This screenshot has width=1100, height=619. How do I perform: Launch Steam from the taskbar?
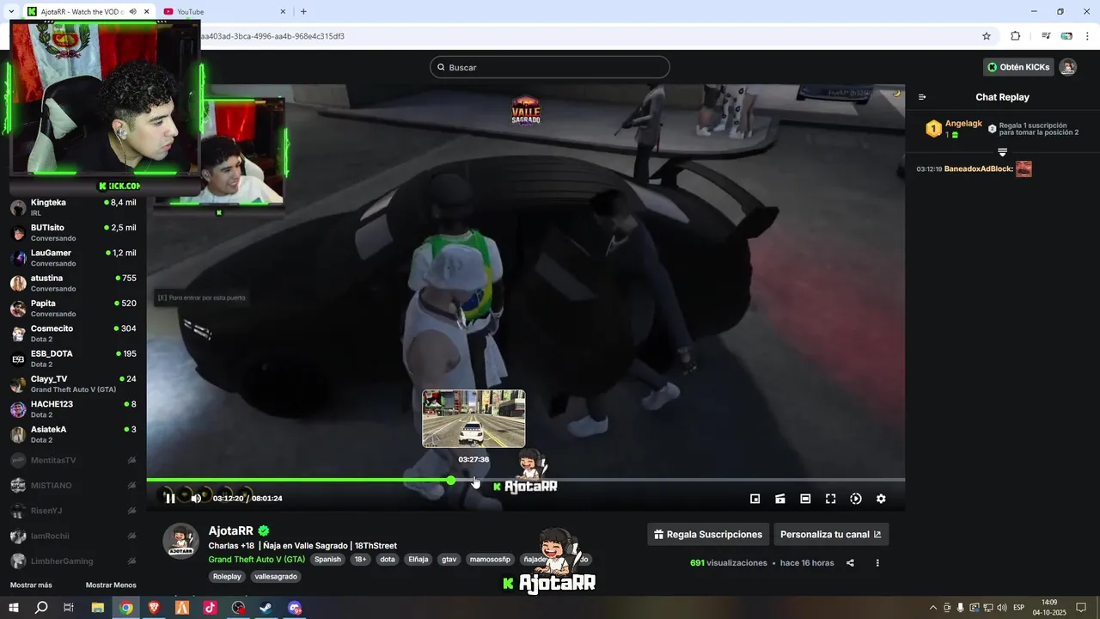[x=266, y=608]
